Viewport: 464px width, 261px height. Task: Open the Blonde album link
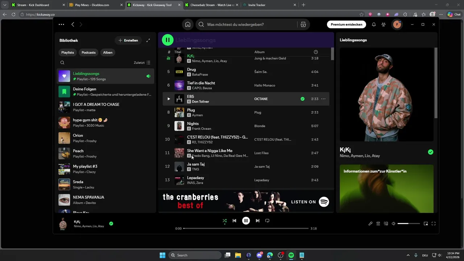pos(260,126)
